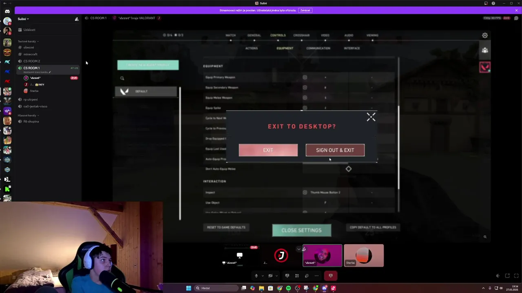The image size is (522, 293).
Task: Dismiss the streamer mode banner
Action: tap(516, 10)
